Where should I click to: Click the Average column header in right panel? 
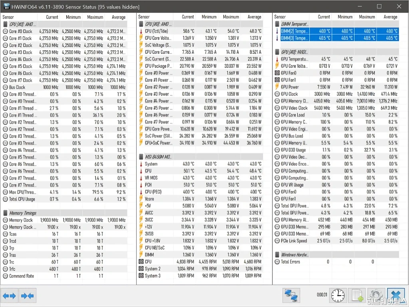click(x=390, y=17)
